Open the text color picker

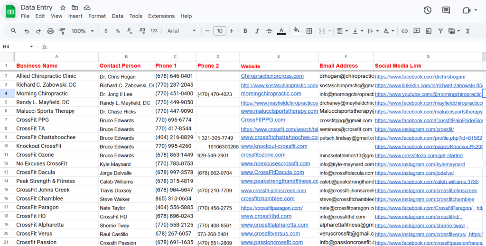[281, 31]
